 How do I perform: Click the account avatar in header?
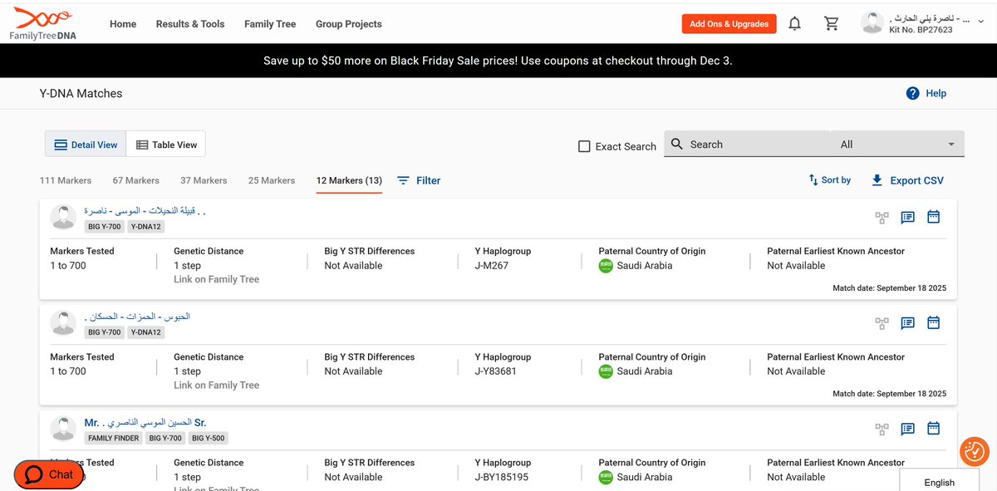(872, 23)
